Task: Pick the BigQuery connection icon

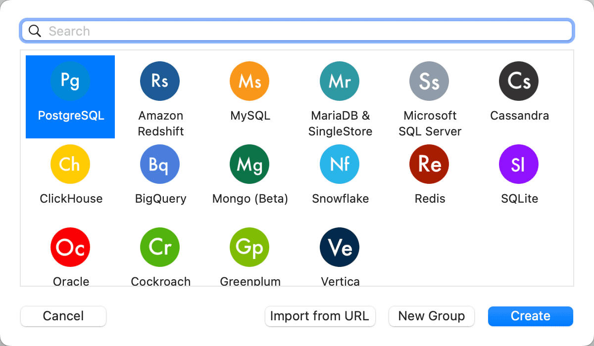Action: pos(159,164)
